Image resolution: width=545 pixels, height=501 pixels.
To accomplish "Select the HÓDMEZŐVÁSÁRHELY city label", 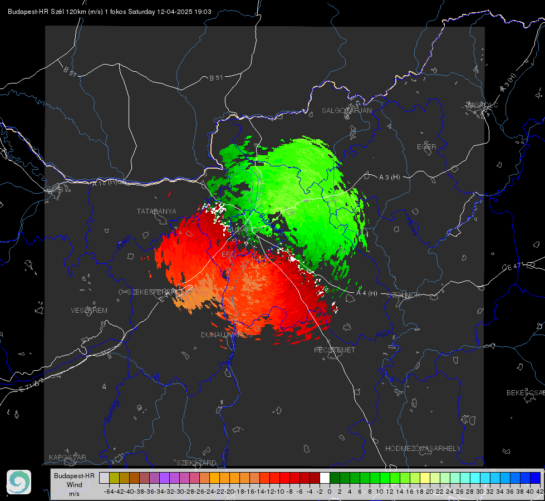I will coord(423,449).
